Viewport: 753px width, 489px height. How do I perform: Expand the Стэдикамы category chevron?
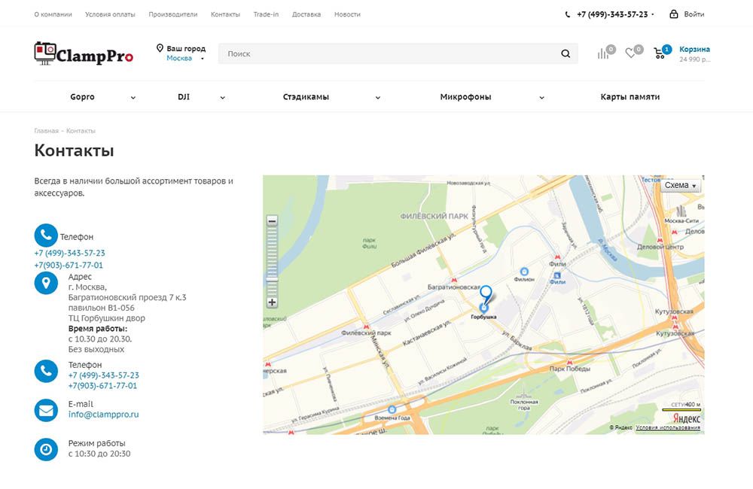pyautogui.click(x=377, y=98)
